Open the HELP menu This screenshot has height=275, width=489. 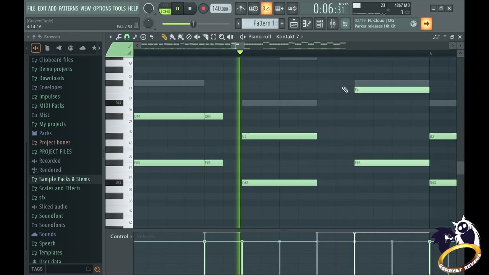133,8
